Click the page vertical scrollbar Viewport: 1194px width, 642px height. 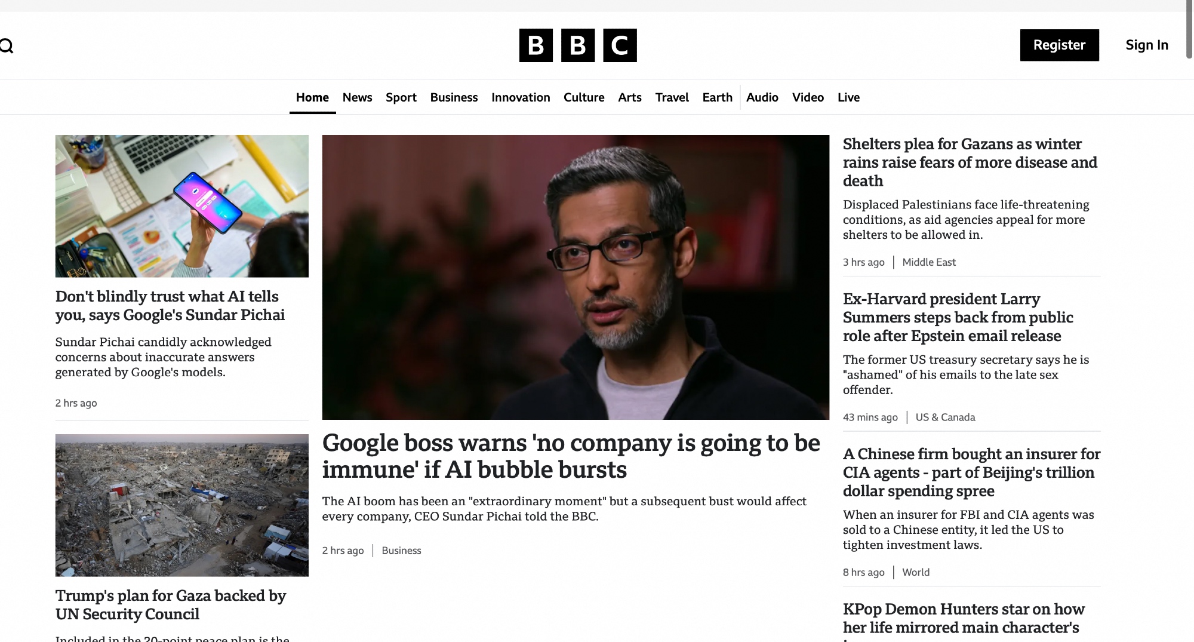(1189, 30)
